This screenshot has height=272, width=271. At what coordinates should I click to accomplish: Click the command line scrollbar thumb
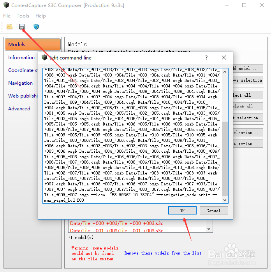225,159
